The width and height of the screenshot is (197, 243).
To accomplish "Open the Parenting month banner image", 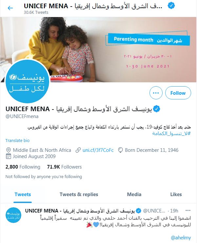I will [98, 50].
